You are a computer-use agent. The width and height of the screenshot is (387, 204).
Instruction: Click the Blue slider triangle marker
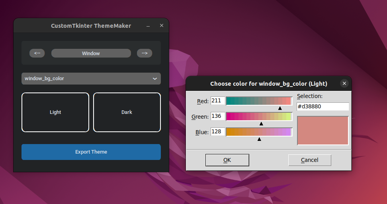[x=259, y=139]
